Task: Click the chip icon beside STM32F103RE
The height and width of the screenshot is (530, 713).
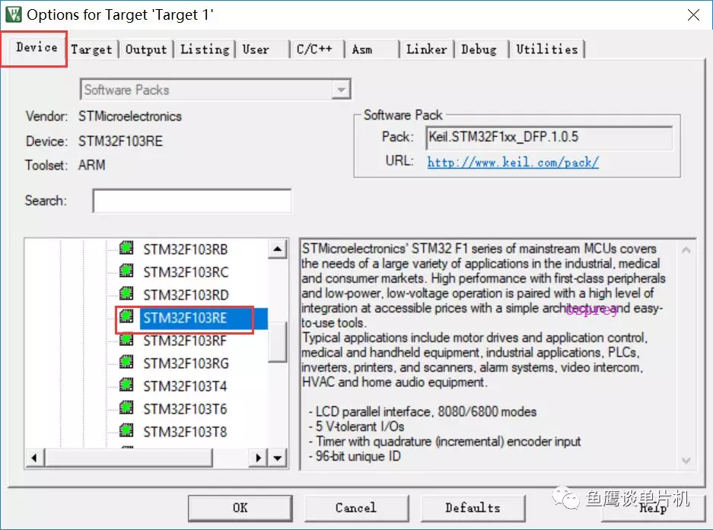Action: 126,316
